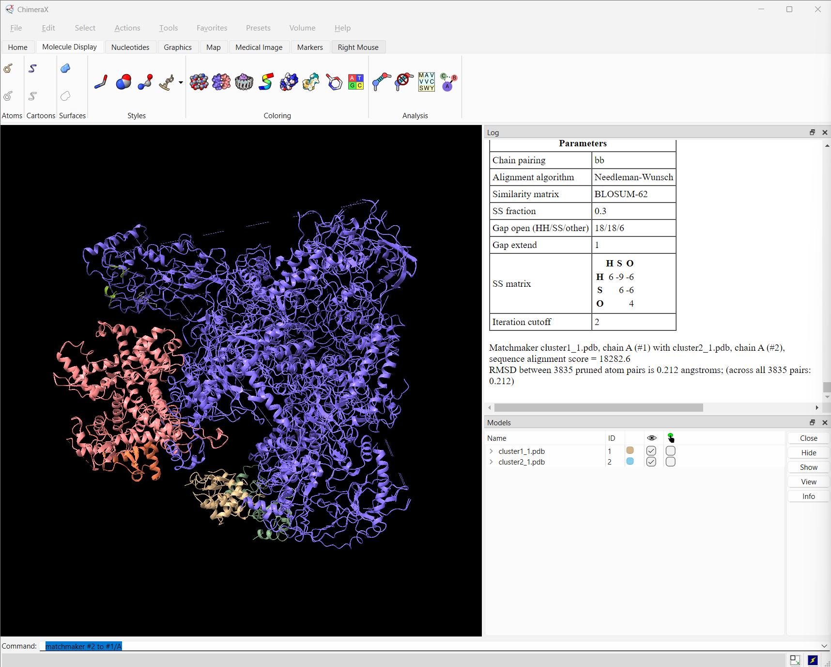Hide atoms icon in Atoms group
The width and height of the screenshot is (831, 667).
pyautogui.click(x=8, y=96)
